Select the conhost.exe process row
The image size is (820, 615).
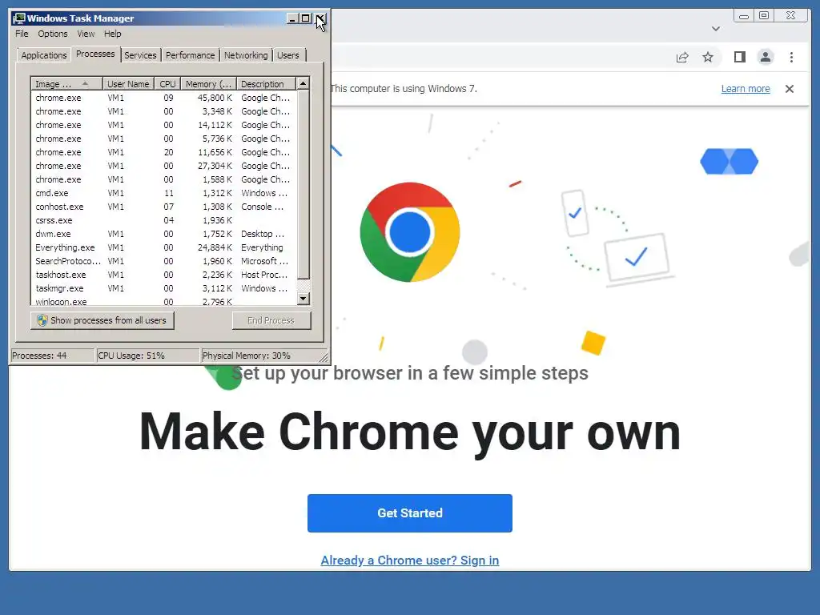(x=163, y=207)
